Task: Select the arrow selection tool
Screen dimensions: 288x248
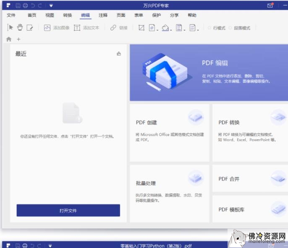Action: 10,28
